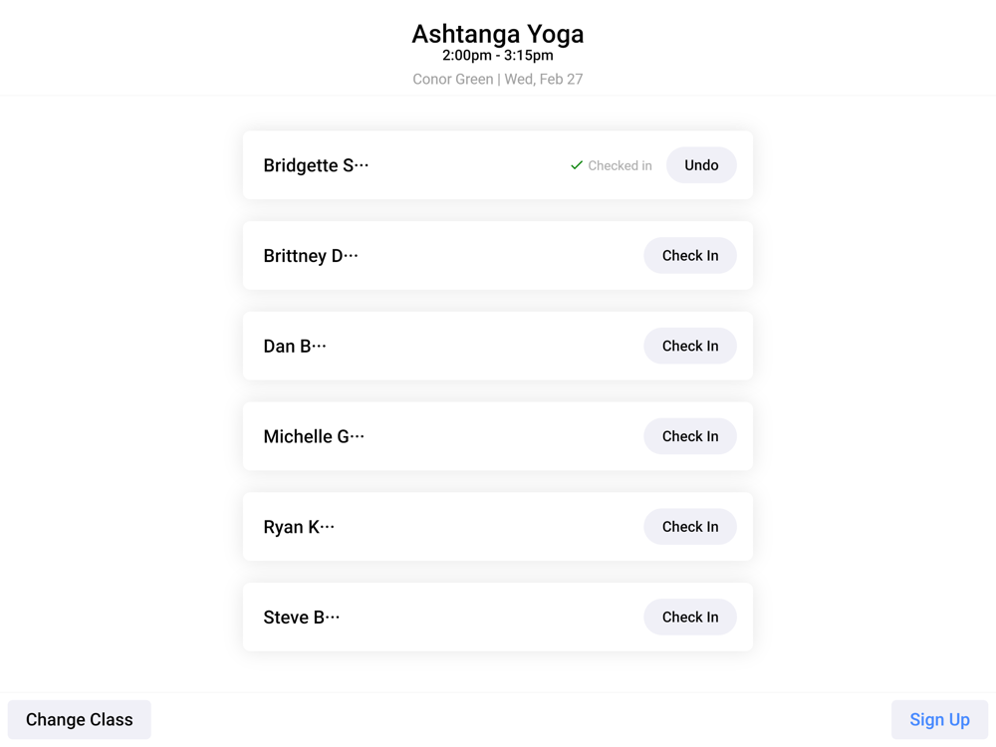
Task: Click the Checked in status label
Action: [620, 166]
